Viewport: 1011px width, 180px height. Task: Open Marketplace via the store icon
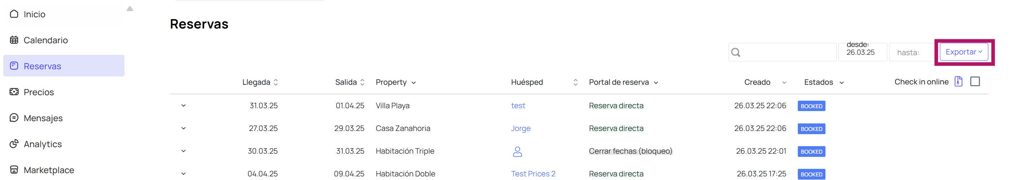[14, 170]
